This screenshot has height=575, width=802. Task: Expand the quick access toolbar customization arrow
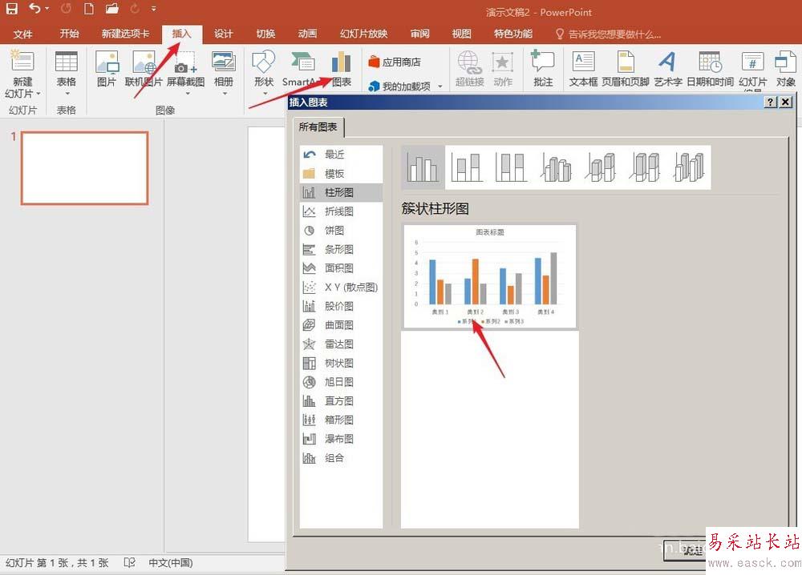tap(153, 9)
